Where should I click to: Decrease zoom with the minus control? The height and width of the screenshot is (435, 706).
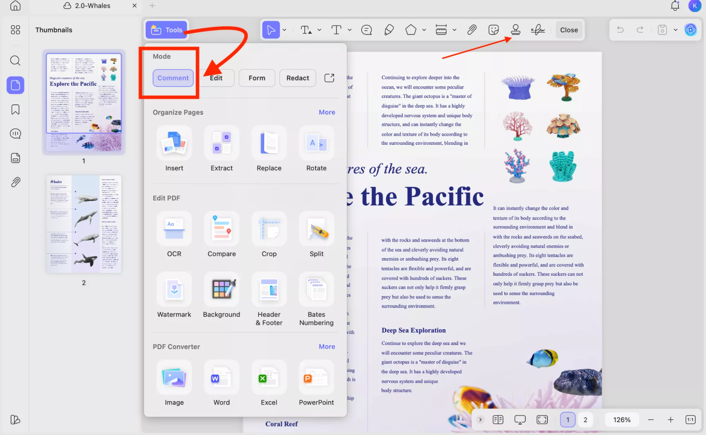(650, 419)
